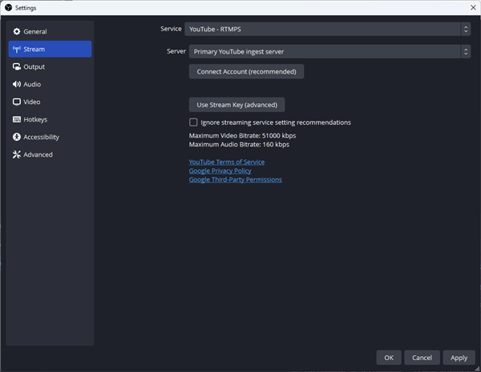The image size is (481, 372).
Task: Click the Accessibility icon in sidebar
Action: [16, 137]
